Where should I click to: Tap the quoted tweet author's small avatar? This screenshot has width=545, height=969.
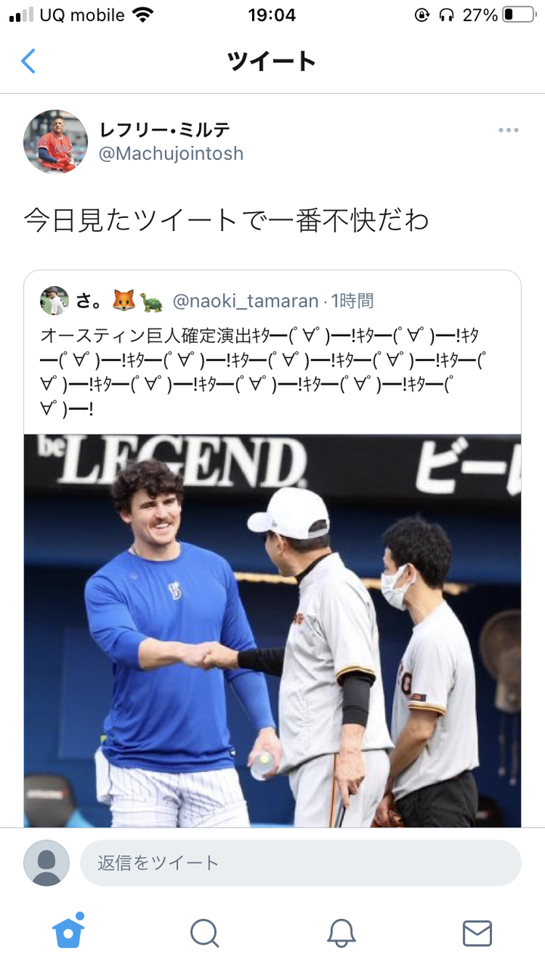54,301
